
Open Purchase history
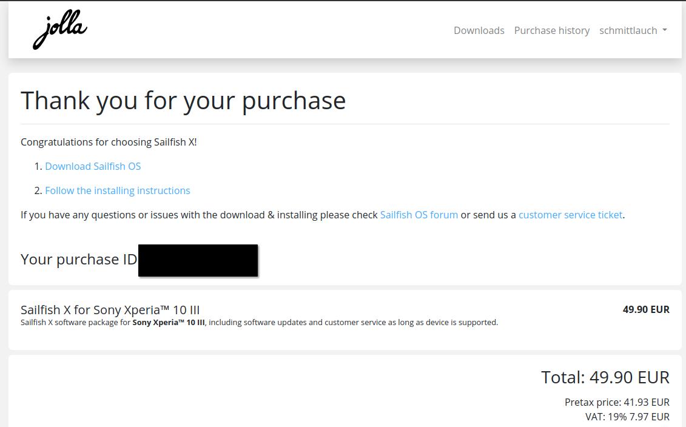pos(552,30)
